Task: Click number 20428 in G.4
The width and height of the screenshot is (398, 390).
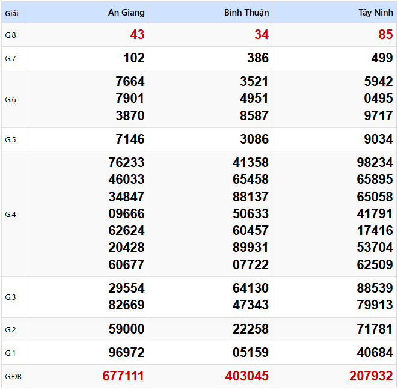Action: pyautogui.click(x=127, y=247)
